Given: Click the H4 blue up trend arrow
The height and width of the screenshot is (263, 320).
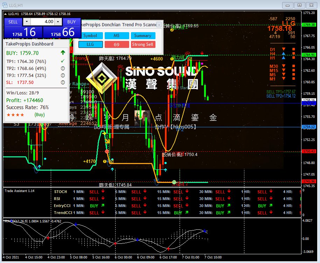Looking at the screenshot, I should pos(284,54).
